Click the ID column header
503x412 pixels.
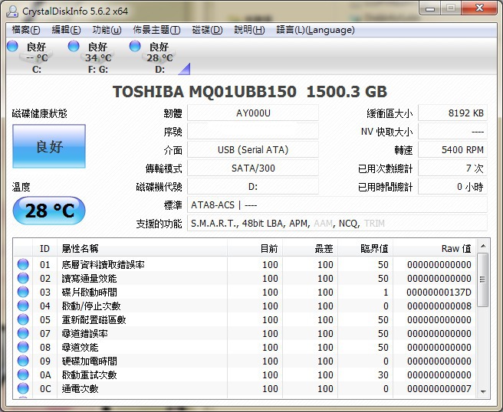[44, 248]
